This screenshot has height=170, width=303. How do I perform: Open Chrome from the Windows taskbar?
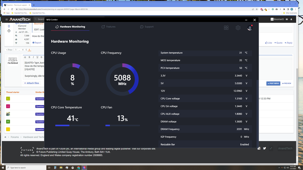78,168
